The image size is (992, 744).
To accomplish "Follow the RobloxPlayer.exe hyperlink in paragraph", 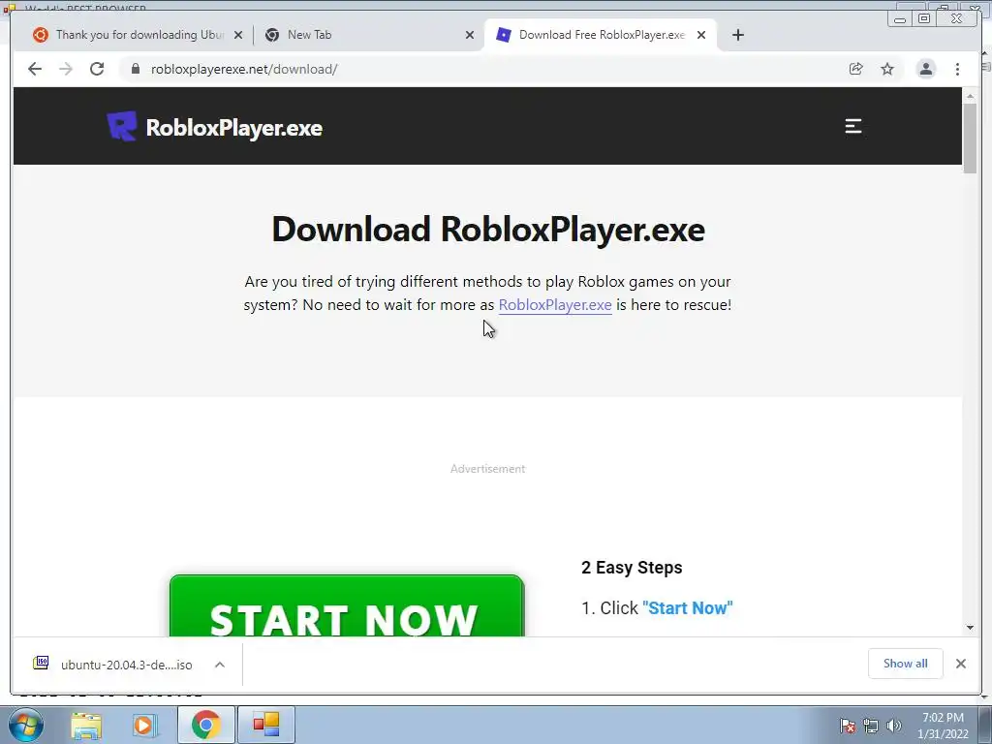I will 555,305.
